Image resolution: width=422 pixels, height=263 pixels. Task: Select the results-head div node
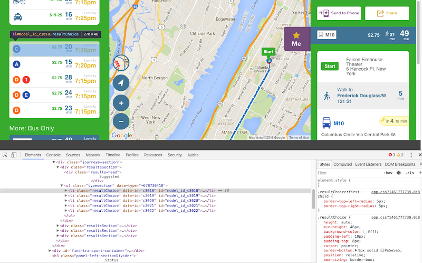tap(93, 172)
